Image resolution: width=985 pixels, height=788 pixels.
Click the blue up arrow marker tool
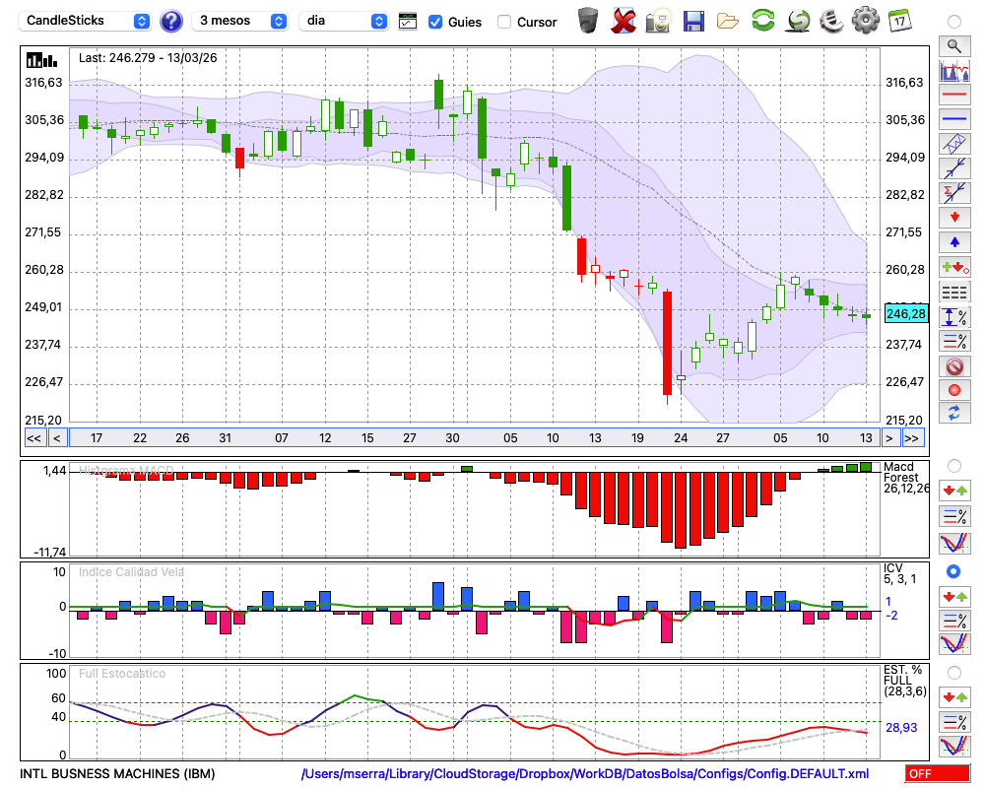[x=953, y=241]
